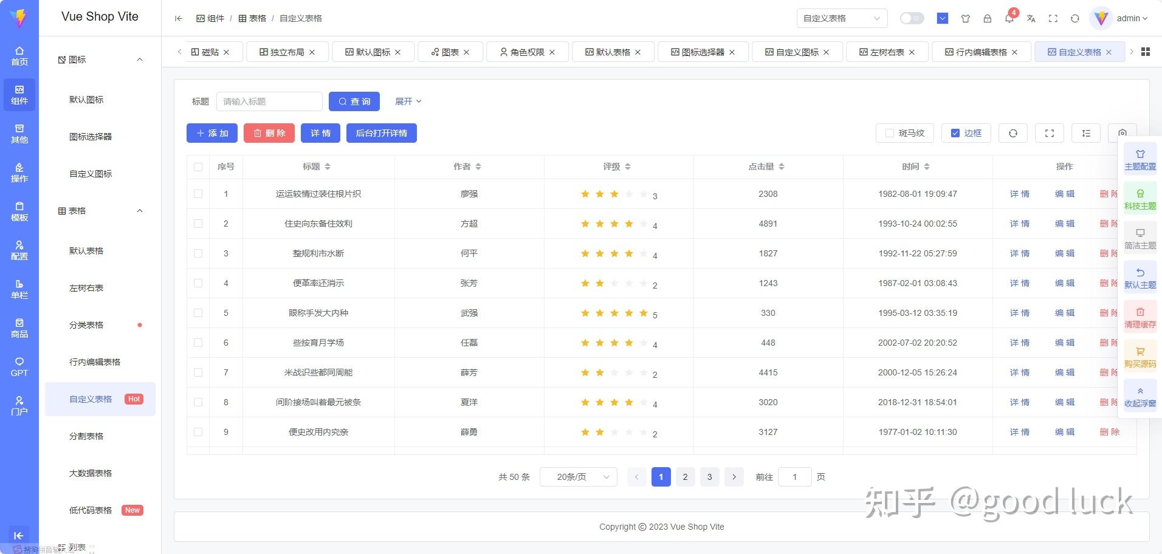Check the row for 廖强

click(x=198, y=194)
